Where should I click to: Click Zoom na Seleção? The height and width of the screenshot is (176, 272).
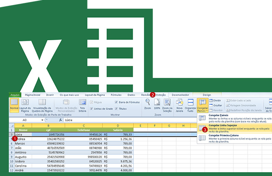click(167, 106)
